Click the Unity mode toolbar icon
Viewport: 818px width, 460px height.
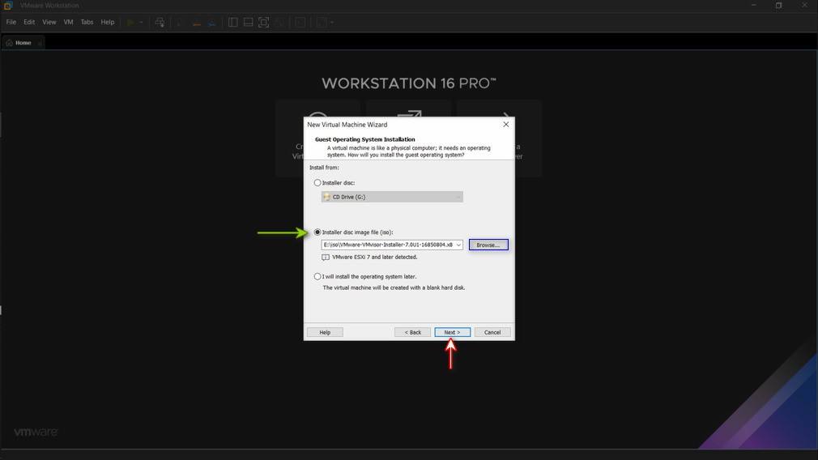(x=279, y=23)
